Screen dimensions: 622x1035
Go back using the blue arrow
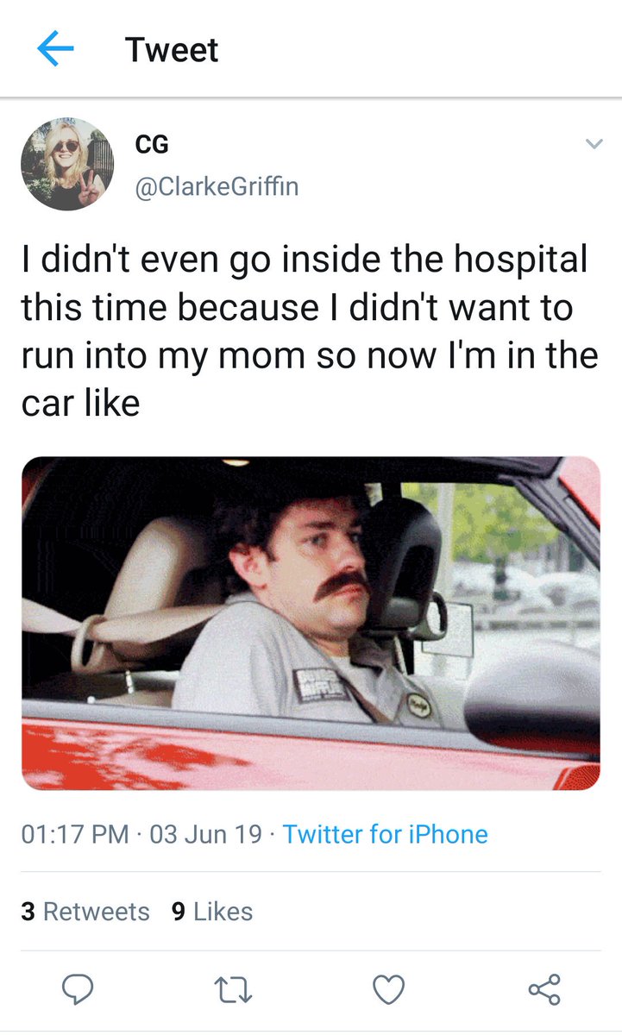pos(56,49)
